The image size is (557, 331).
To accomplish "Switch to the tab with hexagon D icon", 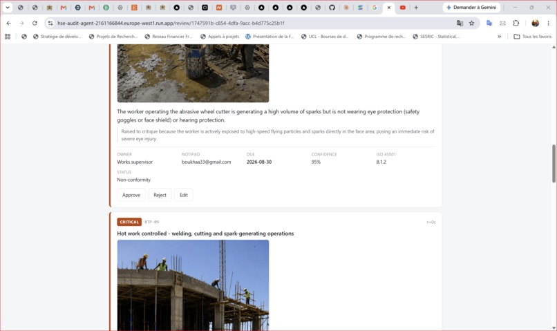I will point(77,8).
